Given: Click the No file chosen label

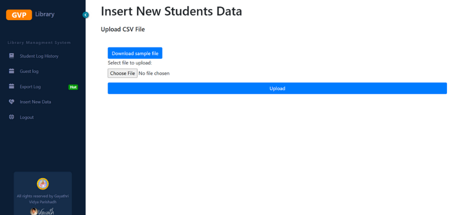Looking at the screenshot, I should pyautogui.click(x=154, y=73).
